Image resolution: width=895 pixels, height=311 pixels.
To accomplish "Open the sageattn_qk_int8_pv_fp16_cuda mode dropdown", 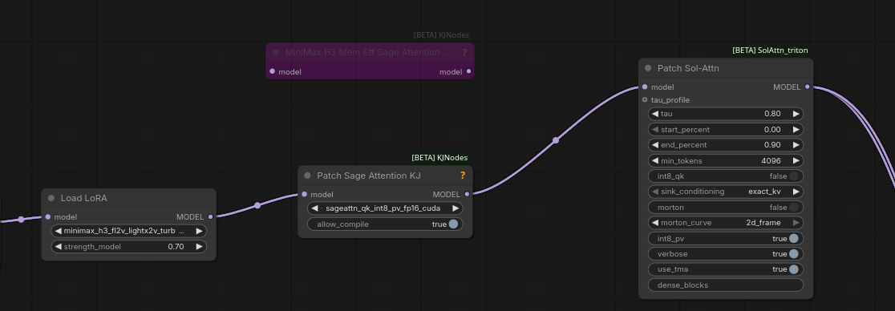I will (x=385, y=208).
